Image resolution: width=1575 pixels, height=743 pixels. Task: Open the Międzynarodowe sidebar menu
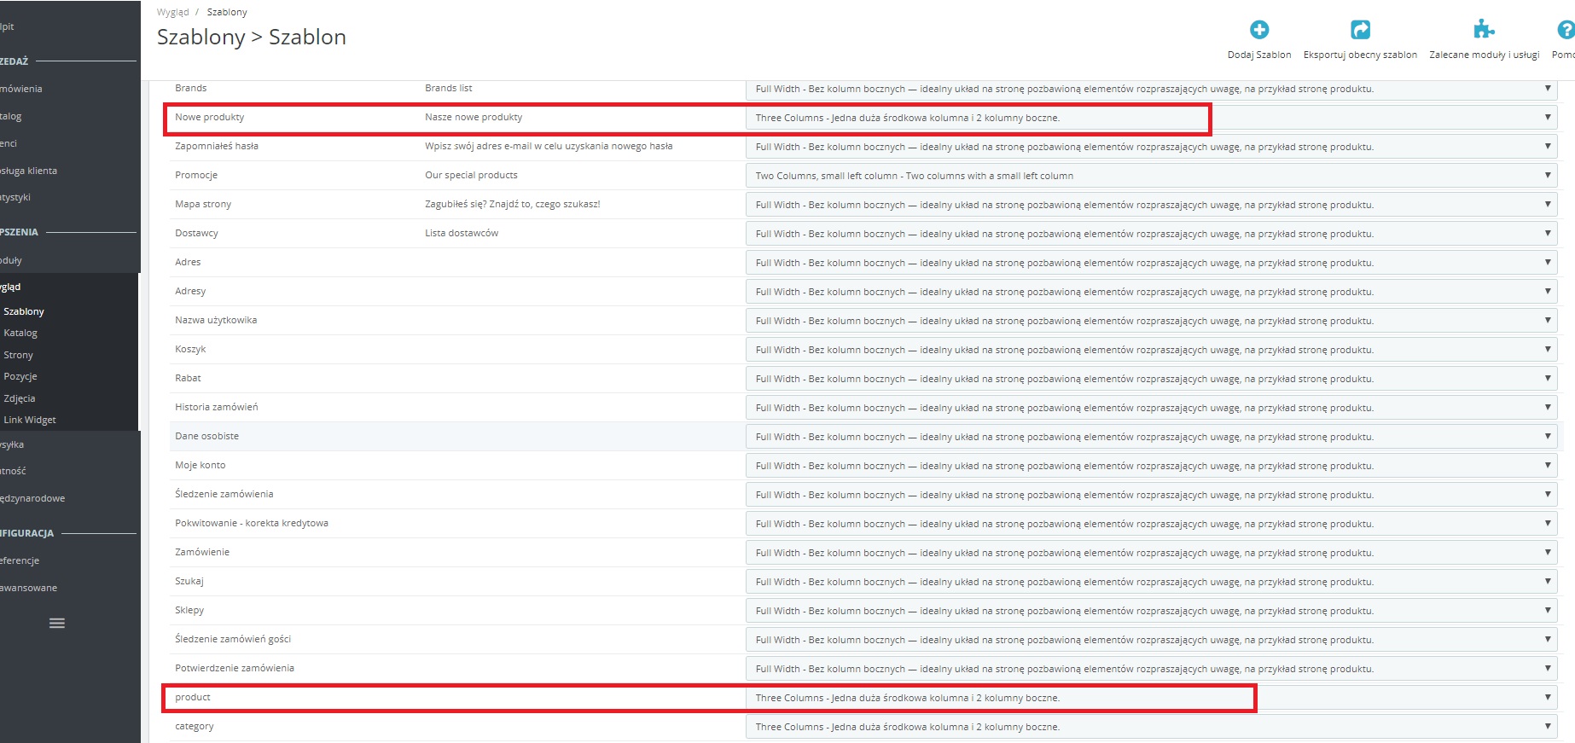click(32, 498)
